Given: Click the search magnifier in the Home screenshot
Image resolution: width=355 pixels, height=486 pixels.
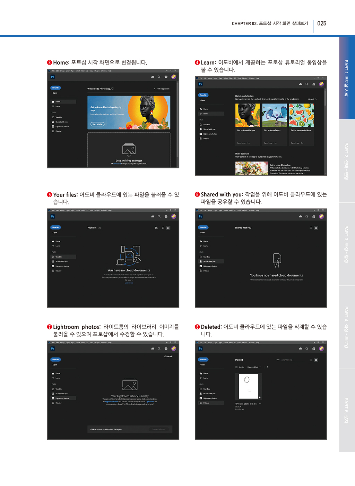Looking at the screenshot, I should pyautogui.click(x=159, y=77).
